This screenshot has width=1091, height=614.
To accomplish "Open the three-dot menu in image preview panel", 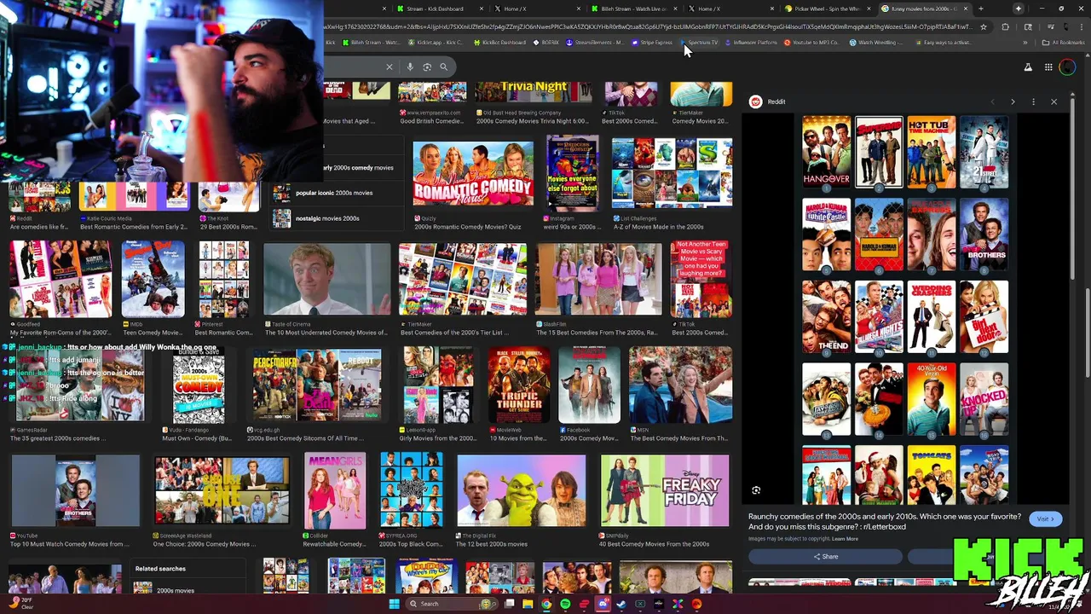I will (x=1033, y=101).
